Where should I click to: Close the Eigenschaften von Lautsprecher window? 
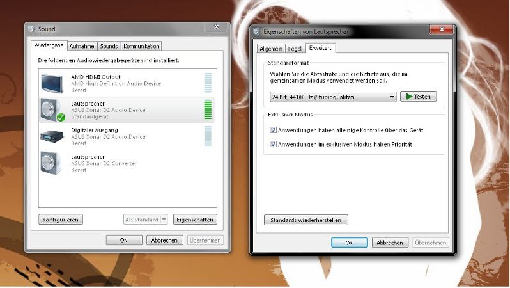(x=442, y=29)
